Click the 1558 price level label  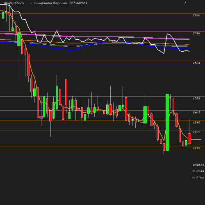click(196, 98)
